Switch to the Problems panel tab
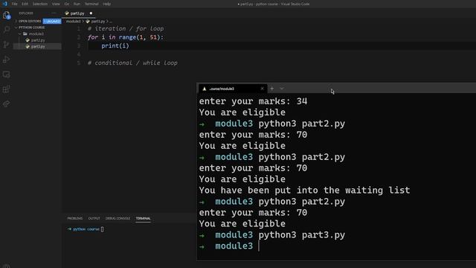The width and height of the screenshot is (476, 268). tap(75, 218)
